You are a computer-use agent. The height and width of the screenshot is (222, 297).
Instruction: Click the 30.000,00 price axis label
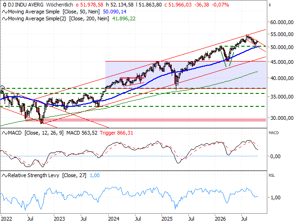coord(282,118)
